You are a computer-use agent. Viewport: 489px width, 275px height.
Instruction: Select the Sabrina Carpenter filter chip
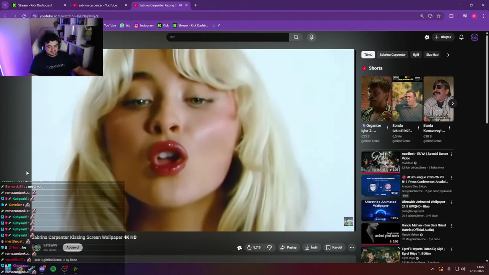pyautogui.click(x=392, y=55)
